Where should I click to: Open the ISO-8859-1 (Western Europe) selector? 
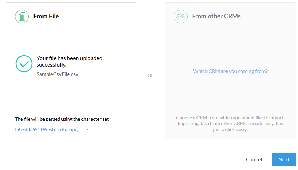[47, 129]
